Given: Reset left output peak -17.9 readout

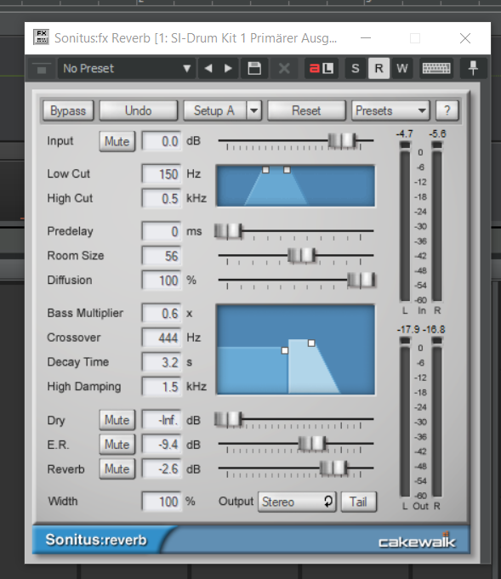Looking at the screenshot, I should [408, 329].
